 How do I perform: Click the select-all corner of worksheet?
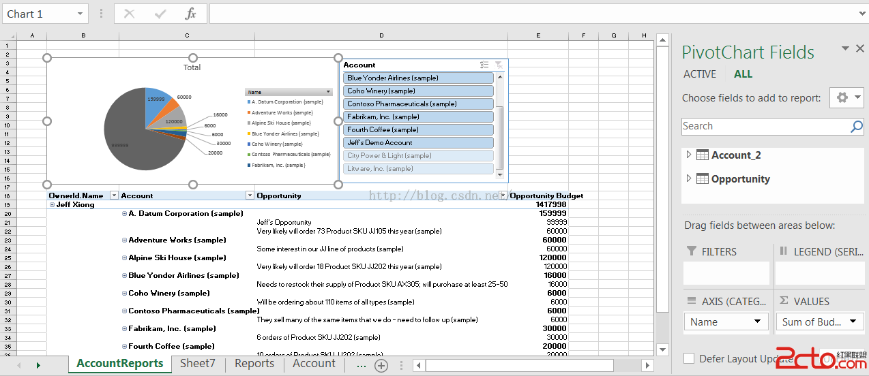point(8,35)
